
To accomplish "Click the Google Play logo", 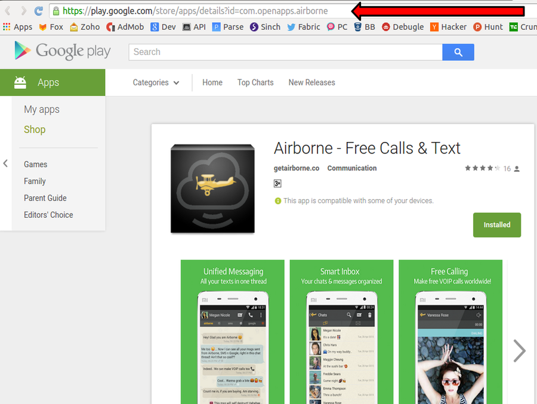I will (62, 51).
